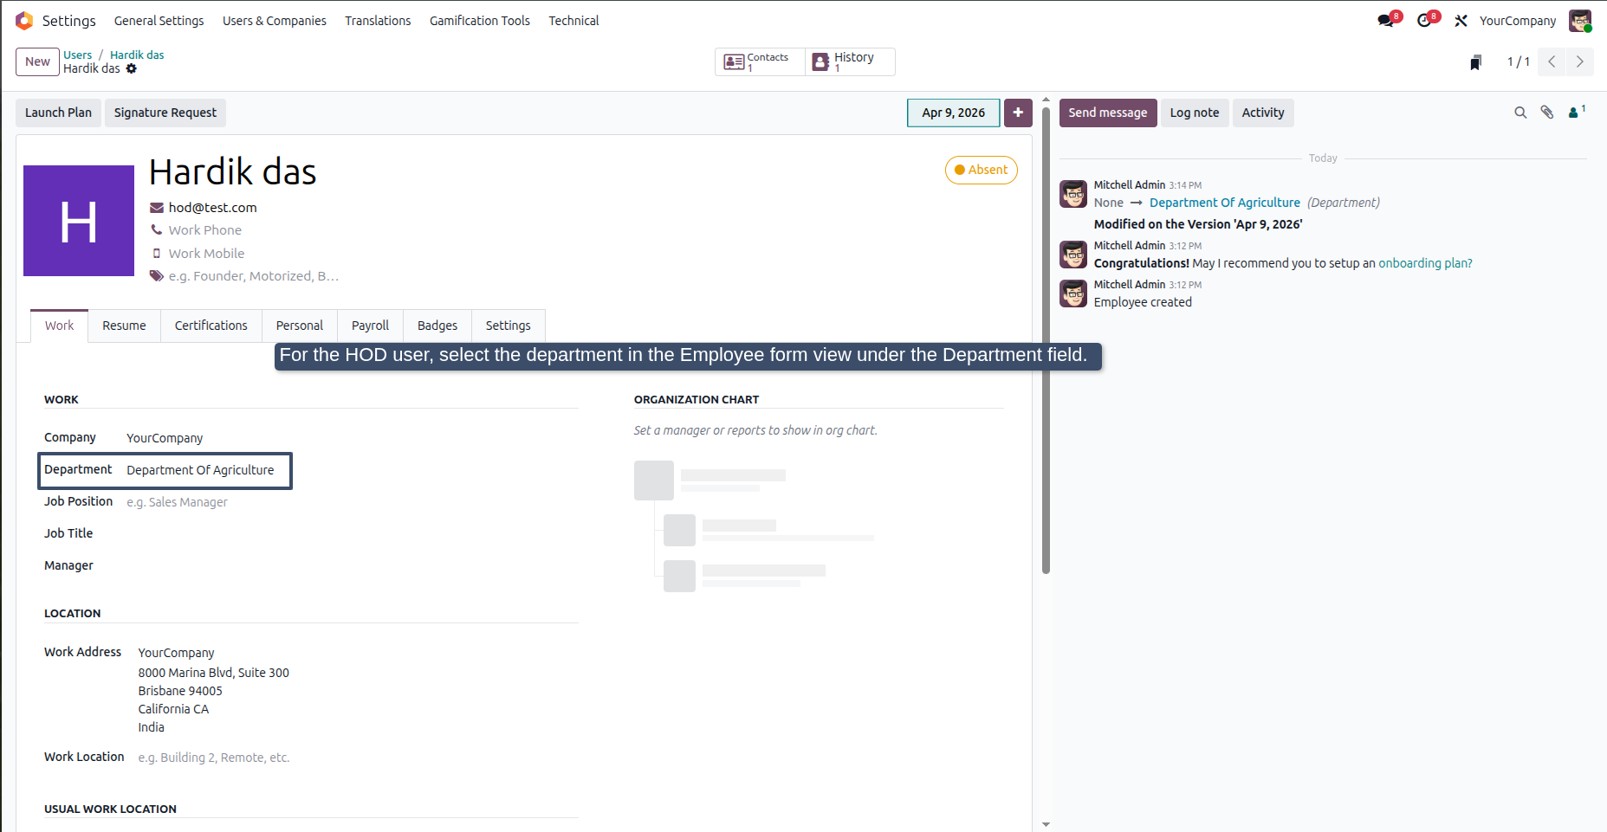Switch to the Certifications tab
The image size is (1607, 832).
pos(211,326)
